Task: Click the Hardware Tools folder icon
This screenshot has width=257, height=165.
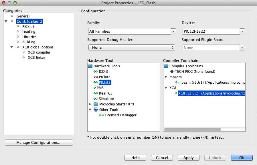Action: coord(90,66)
